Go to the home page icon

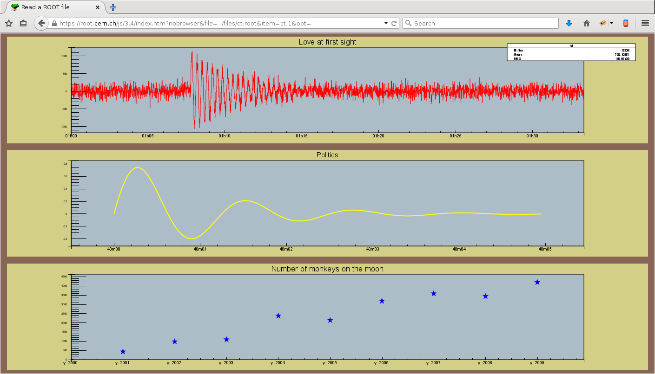[586, 23]
